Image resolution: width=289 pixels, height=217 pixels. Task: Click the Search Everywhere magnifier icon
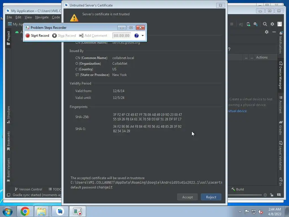pyautogui.click(x=265, y=24)
